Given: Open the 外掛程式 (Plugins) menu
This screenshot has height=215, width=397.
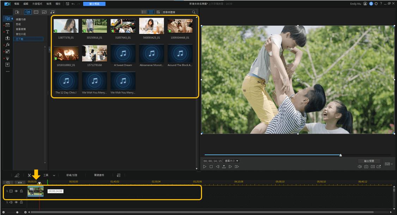Looking at the screenshot, I should tap(37, 4).
